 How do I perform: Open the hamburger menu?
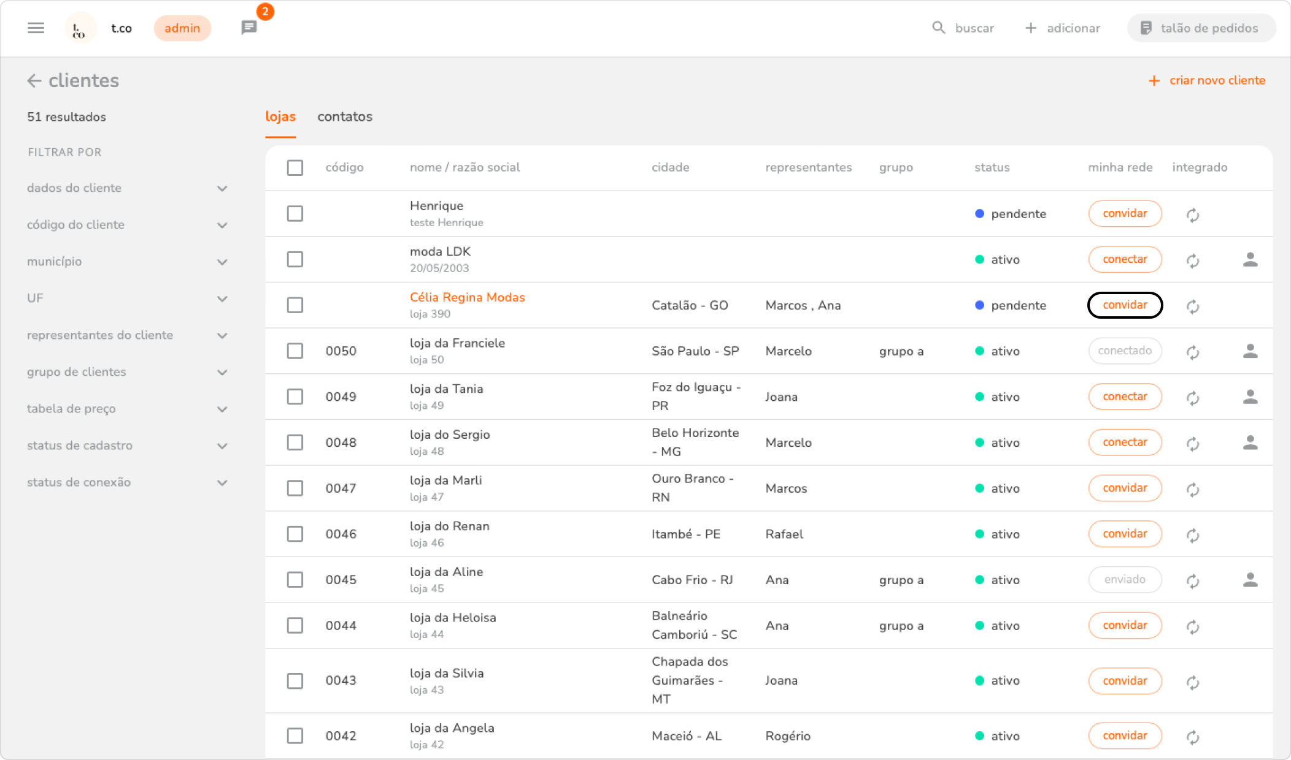pos(36,28)
